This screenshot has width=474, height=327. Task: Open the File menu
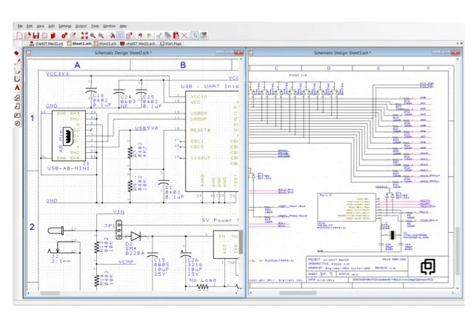click(20, 26)
